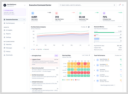Open the Last 7 weeks heat map dropdown
The height and width of the screenshot is (94, 128).
[x=86, y=55]
